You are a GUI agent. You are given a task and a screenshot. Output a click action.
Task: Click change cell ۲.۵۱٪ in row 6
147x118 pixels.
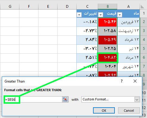(x=87, y=58)
